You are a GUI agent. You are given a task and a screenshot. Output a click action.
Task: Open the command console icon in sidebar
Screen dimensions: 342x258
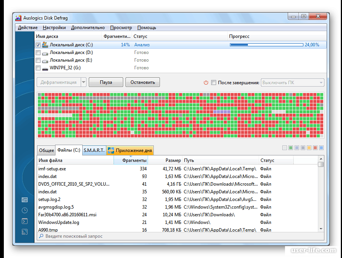[24, 221]
